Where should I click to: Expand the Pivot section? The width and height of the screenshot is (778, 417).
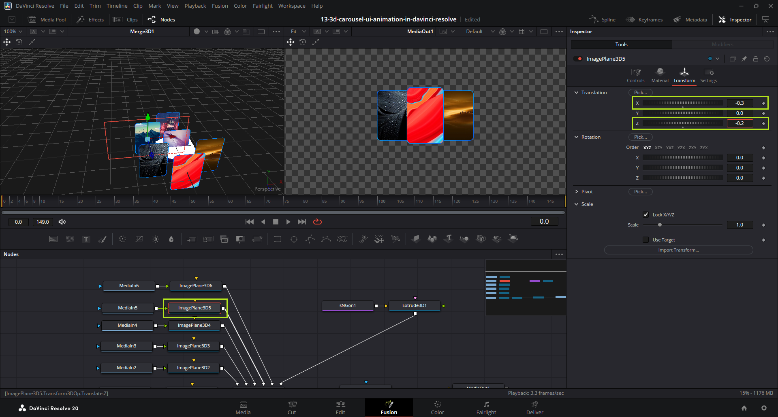click(x=577, y=192)
